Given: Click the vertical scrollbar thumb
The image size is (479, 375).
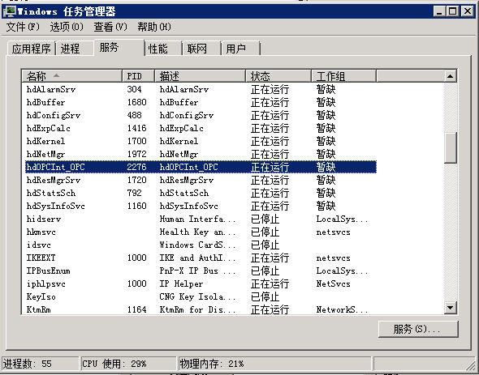Looking at the screenshot, I should pyautogui.click(x=450, y=147).
